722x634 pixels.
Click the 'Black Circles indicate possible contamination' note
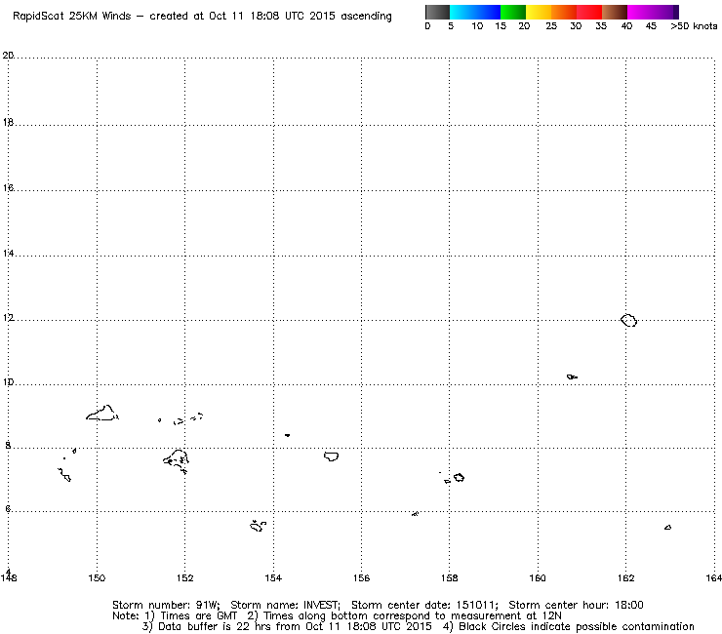tap(577, 626)
